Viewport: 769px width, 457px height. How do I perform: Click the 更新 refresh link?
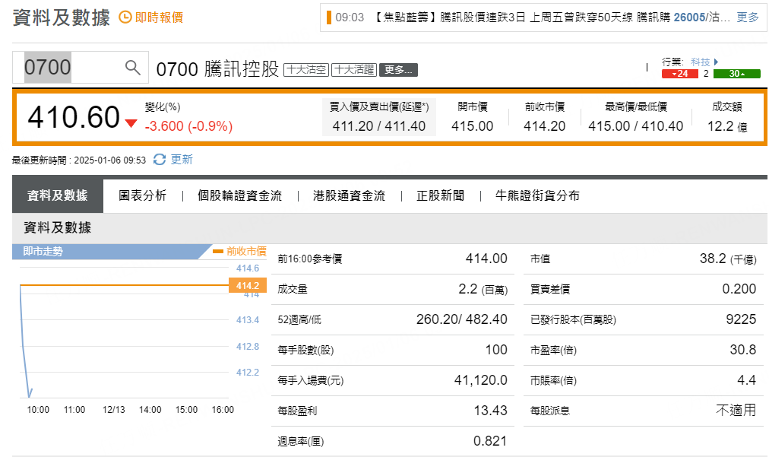click(x=182, y=160)
